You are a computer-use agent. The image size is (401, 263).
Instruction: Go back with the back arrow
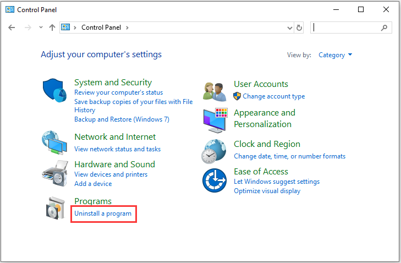(x=12, y=28)
